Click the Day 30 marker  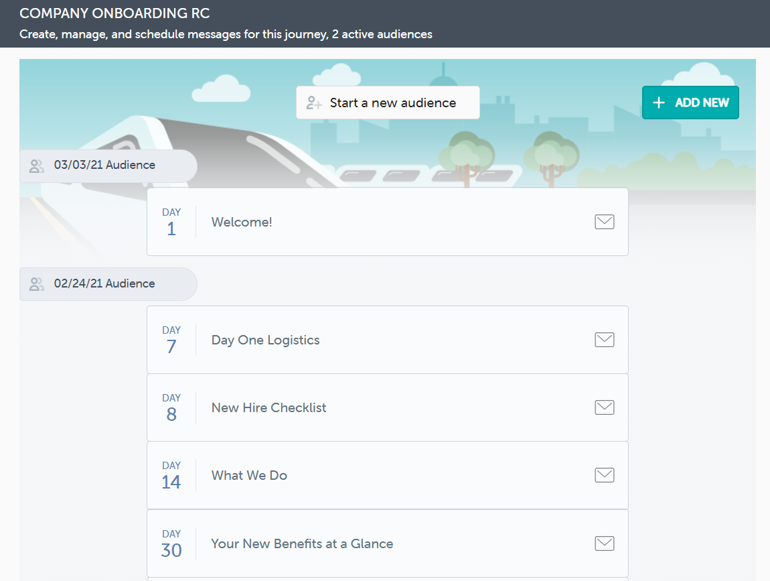coord(171,543)
